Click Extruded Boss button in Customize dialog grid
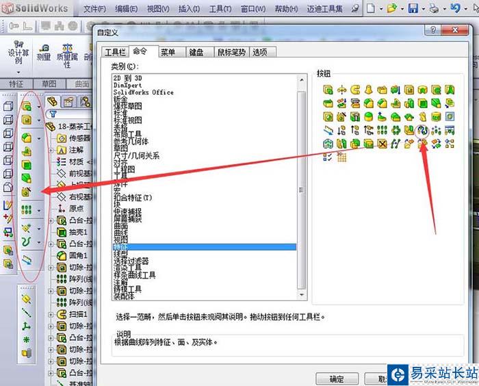Image resolution: width=479 pixels, height=386 pixels. (328, 90)
